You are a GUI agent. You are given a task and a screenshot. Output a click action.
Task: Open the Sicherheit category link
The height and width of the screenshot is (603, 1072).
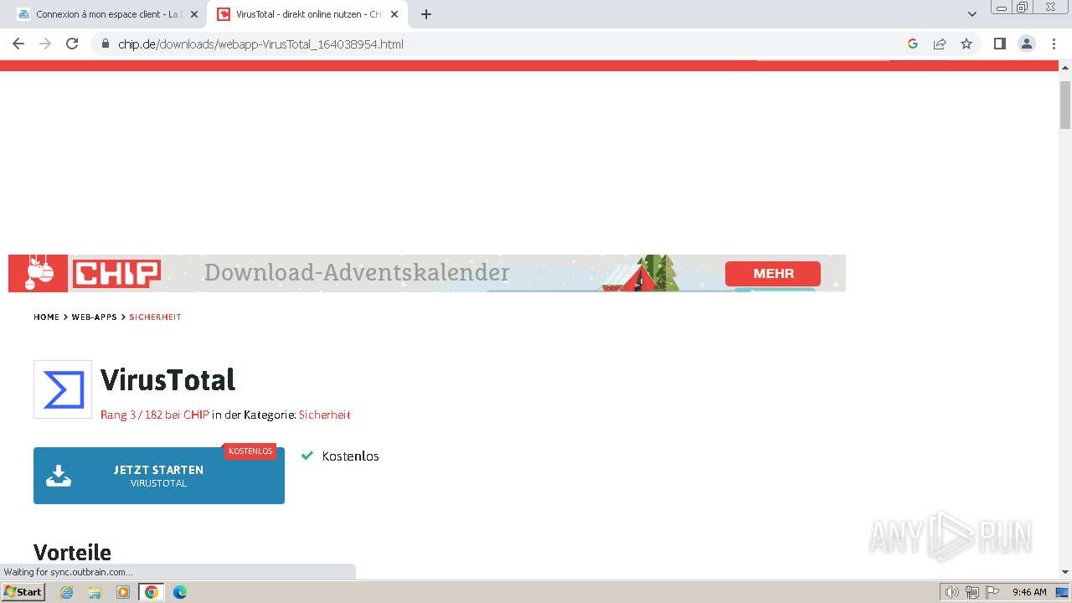(325, 415)
